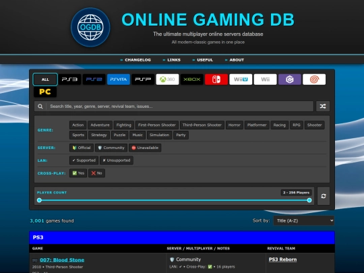Toggle the First-Person Shooter genre filter

[x=157, y=125]
